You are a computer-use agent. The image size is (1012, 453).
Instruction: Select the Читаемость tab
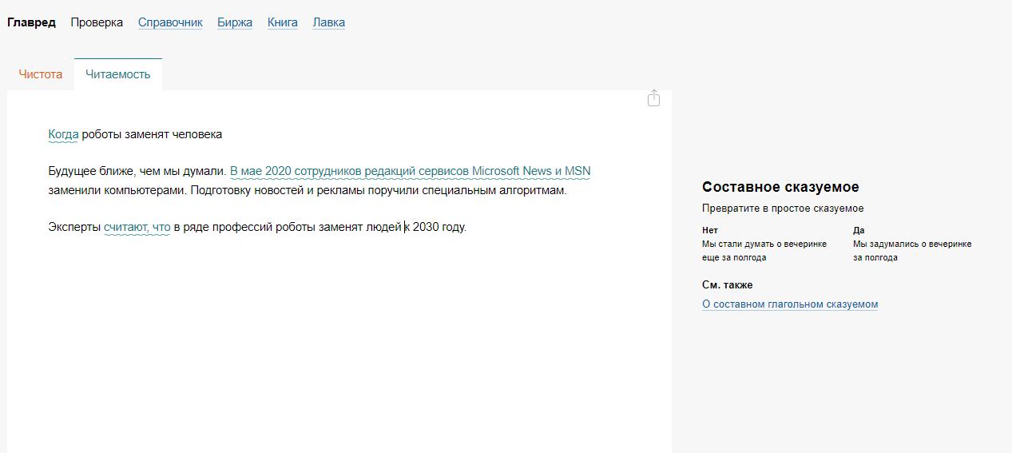click(118, 74)
